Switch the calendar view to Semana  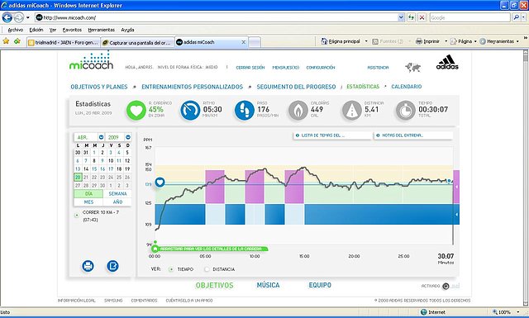(117, 193)
